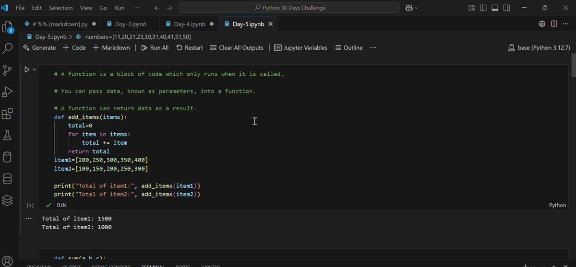Switch to # %% [markdown].py tab
Screen dimensions: 576x267
[x=60, y=24]
